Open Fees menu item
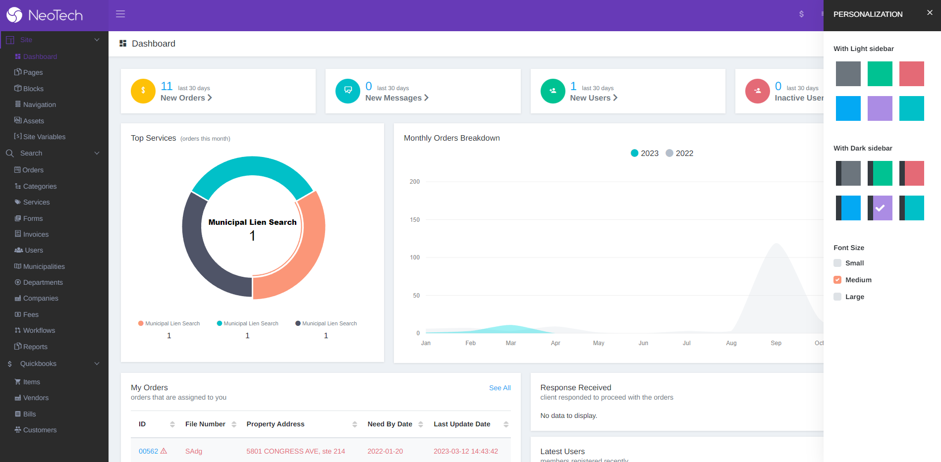941x462 pixels. [31, 314]
